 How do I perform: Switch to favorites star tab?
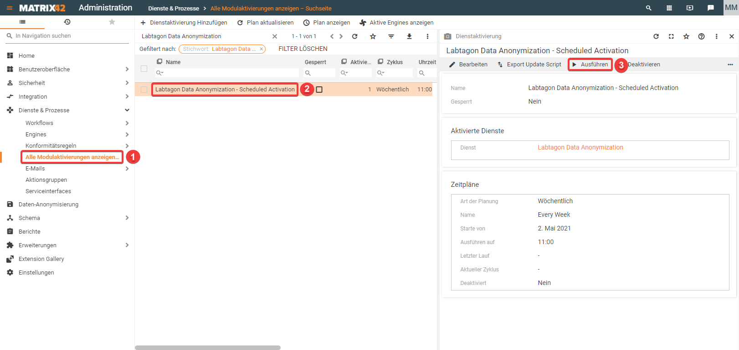[112, 22]
